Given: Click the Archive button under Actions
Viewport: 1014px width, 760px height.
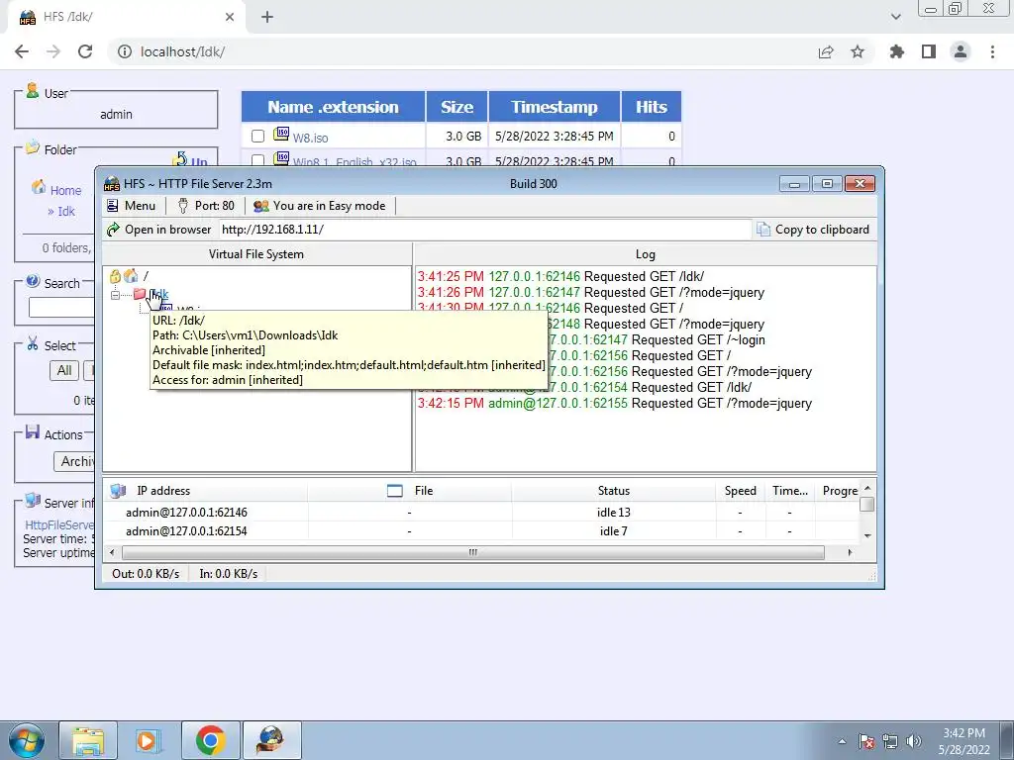Looking at the screenshot, I should point(74,461).
